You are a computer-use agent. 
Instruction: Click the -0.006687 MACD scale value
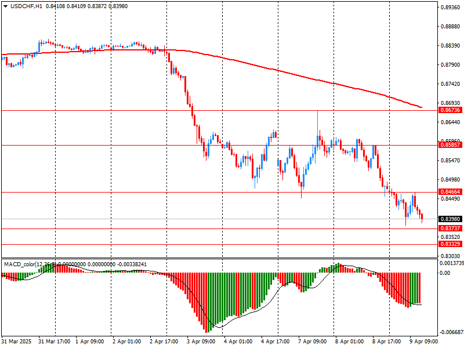(x=451, y=333)
